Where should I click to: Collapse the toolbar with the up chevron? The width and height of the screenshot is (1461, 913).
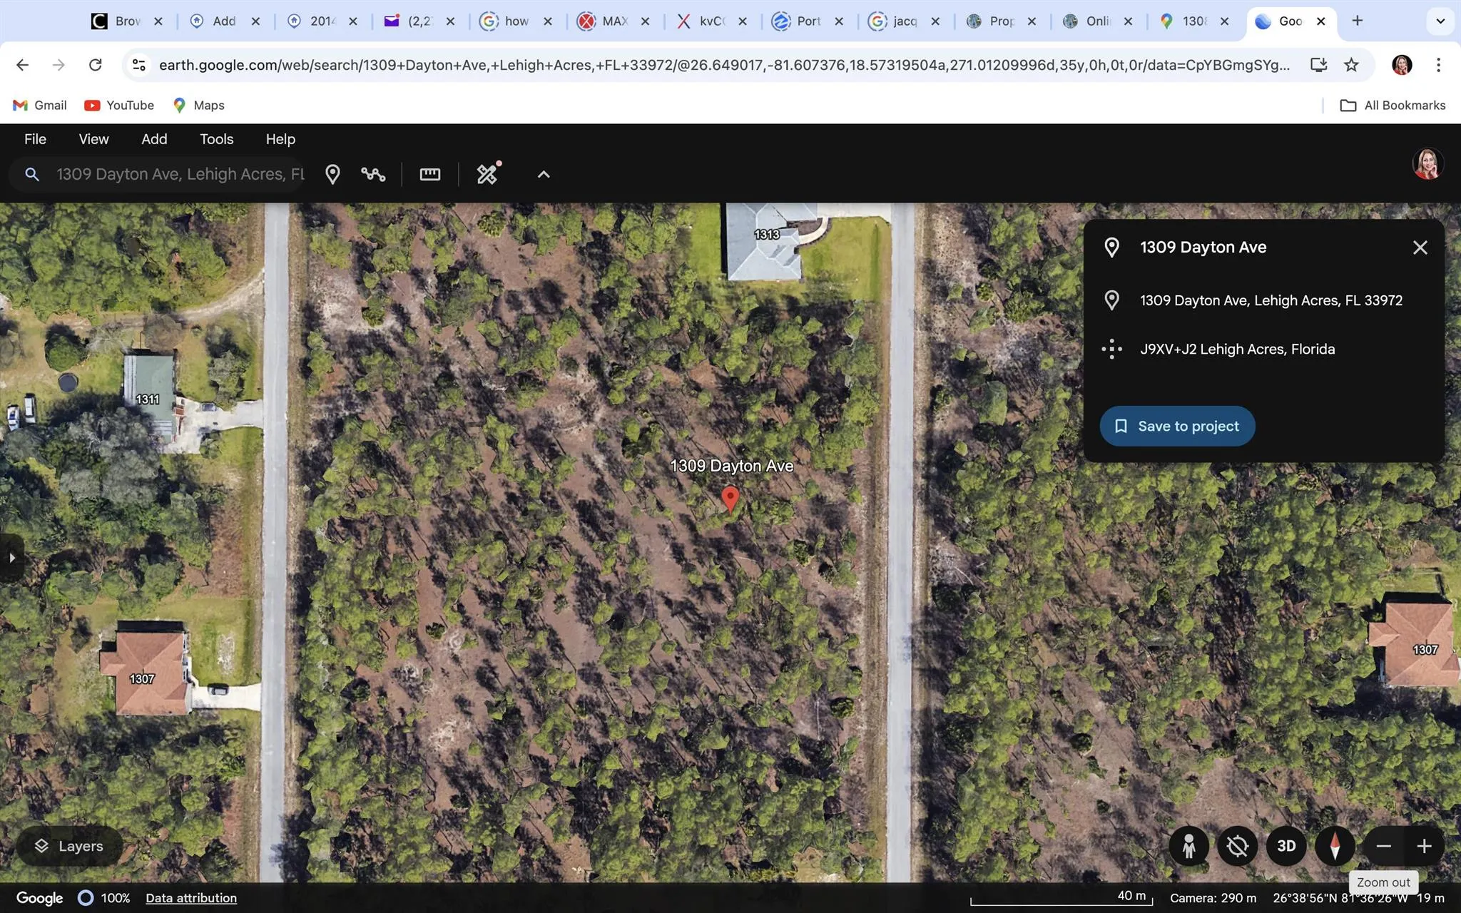coord(544,174)
